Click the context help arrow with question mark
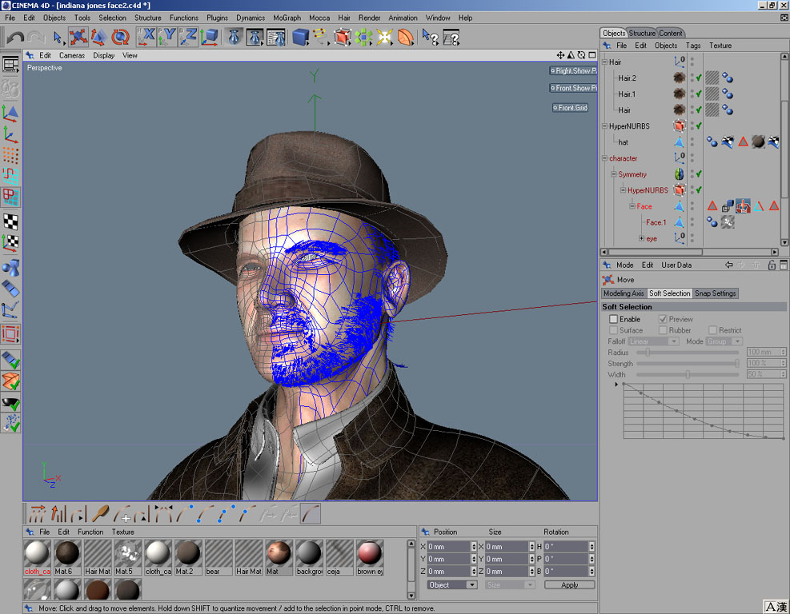 click(430, 38)
